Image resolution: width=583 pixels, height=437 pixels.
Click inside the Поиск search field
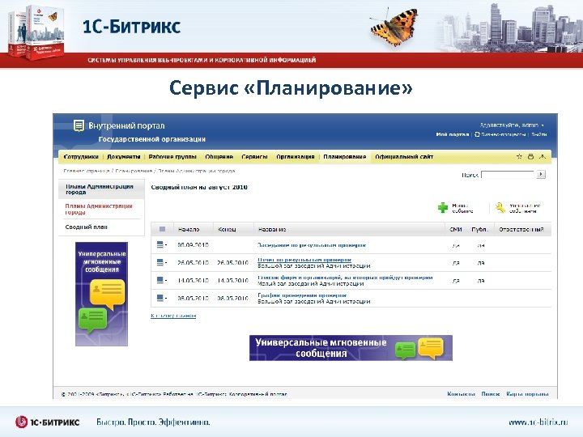coord(508,174)
